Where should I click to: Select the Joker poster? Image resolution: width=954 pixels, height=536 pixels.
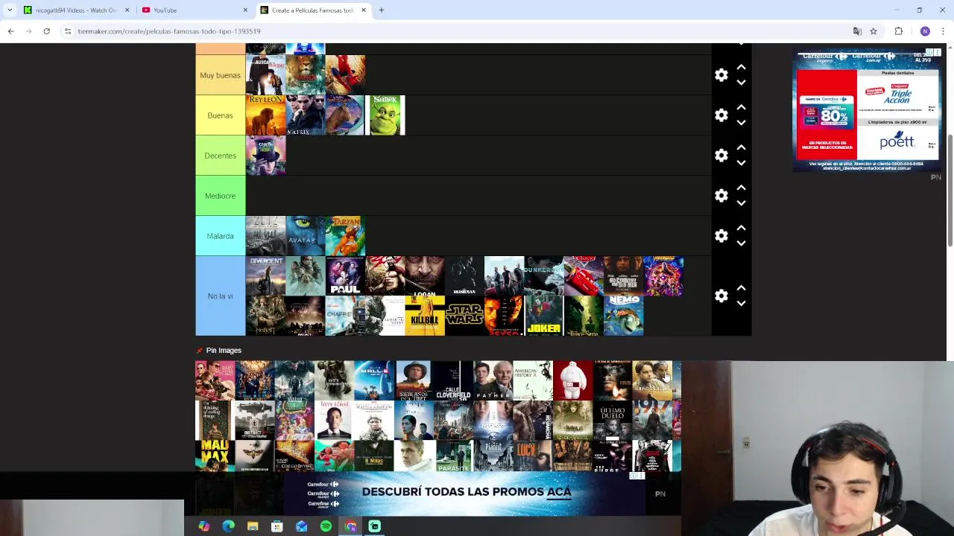(544, 316)
